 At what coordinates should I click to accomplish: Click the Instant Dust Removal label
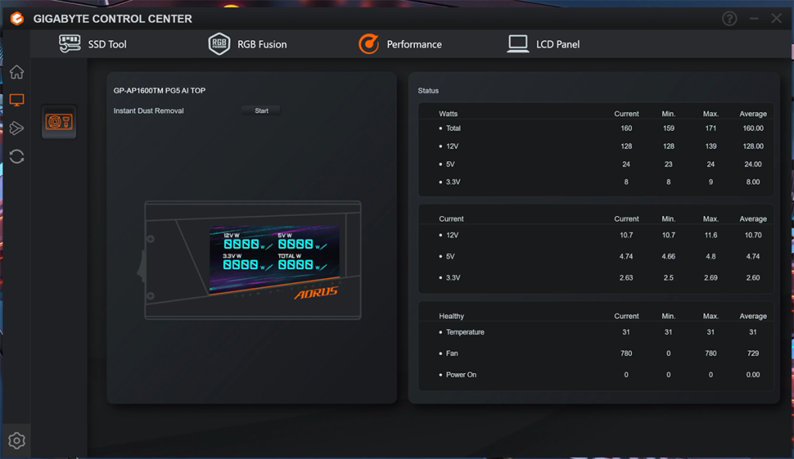point(148,111)
